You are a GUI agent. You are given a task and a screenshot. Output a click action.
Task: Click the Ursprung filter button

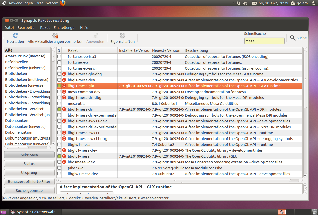29,173
